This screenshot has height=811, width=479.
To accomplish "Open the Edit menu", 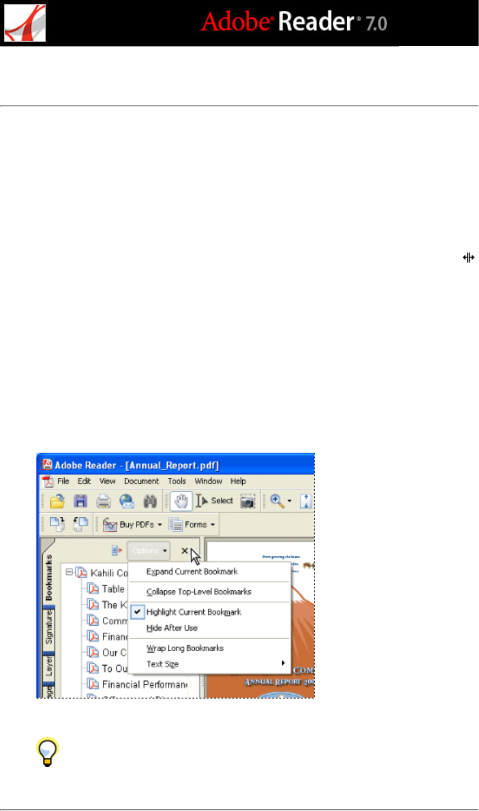I will 84,481.
